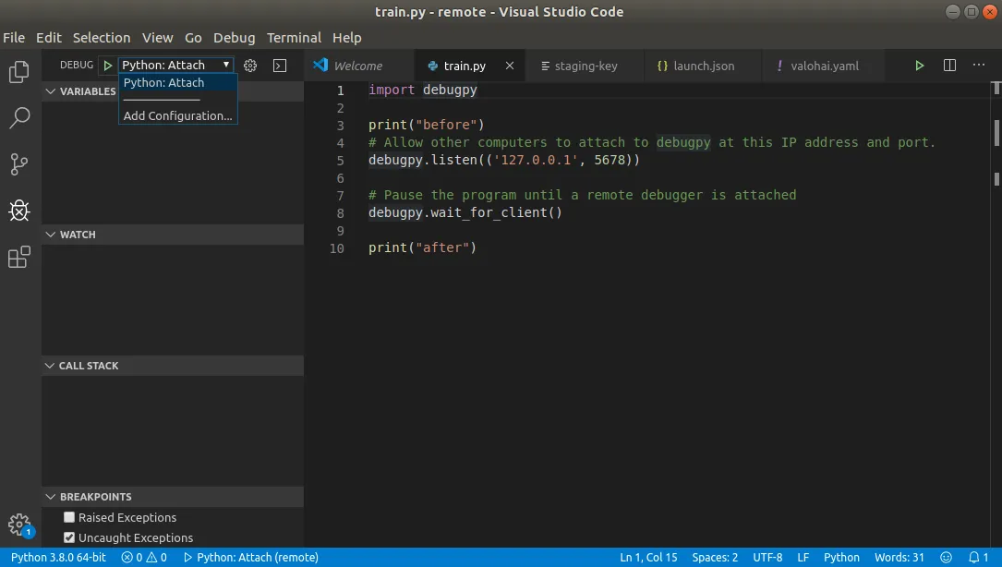The height and width of the screenshot is (567, 1002).
Task: Minimize the Visual Studio Code window
Action: point(953,11)
